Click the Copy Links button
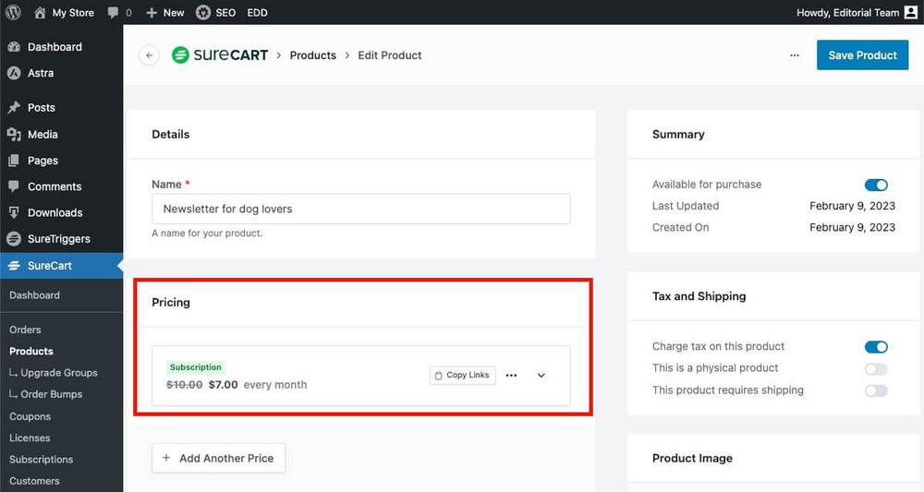Screen dimensions: 924x492 pyautogui.click(x=463, y=376)
